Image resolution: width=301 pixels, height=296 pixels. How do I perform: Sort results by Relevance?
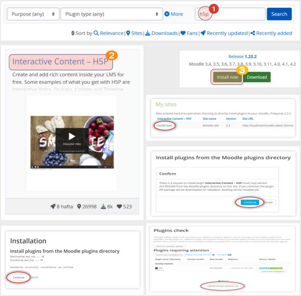[112, 33]
